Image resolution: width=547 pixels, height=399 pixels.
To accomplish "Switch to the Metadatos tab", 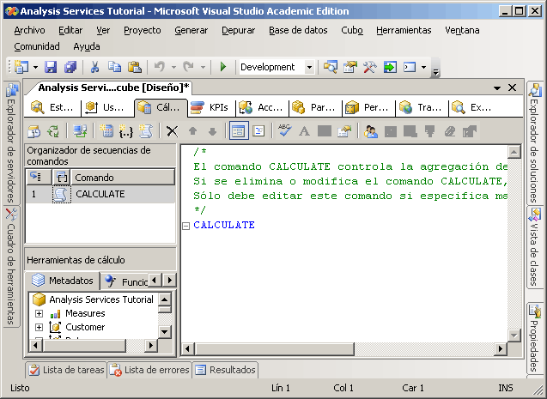I will [63, 281].
